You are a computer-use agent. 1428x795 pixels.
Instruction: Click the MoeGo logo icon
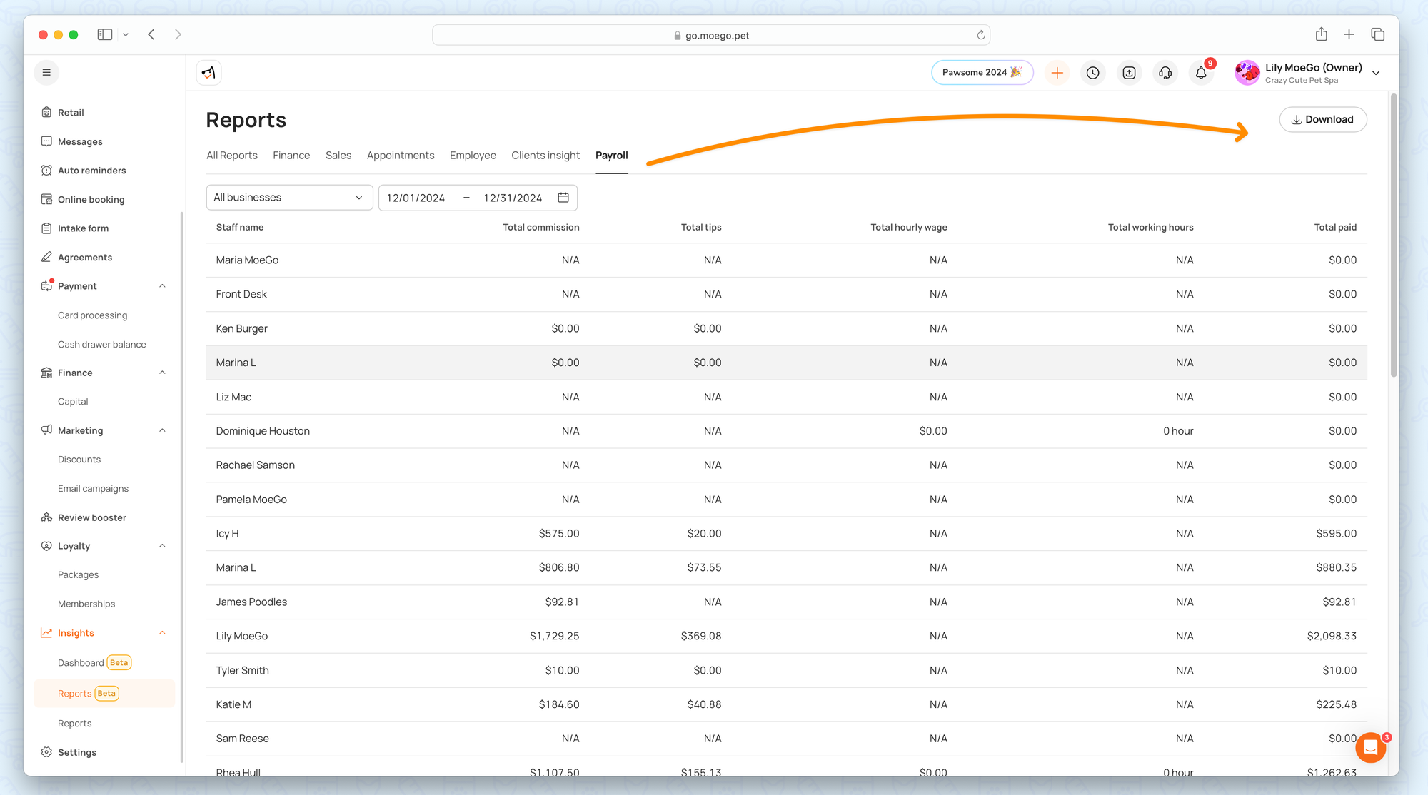coord(208,72)
